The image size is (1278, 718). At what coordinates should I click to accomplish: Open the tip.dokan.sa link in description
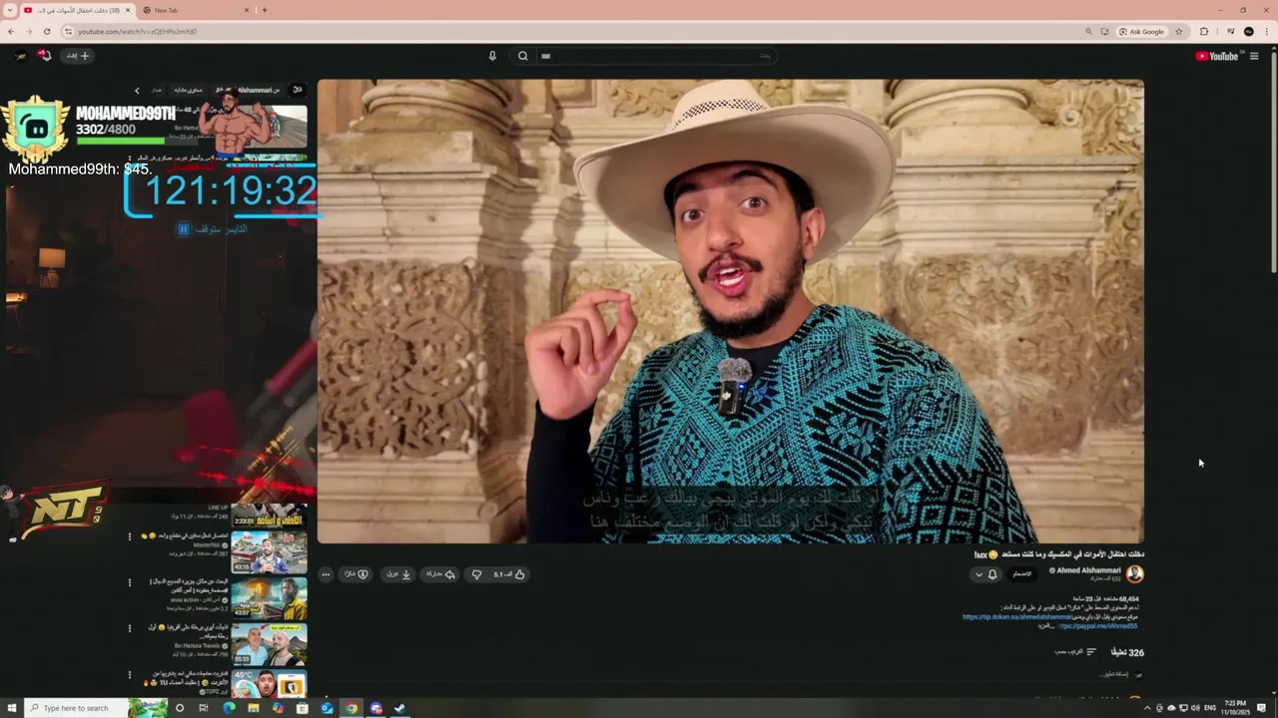(1017, 617)
